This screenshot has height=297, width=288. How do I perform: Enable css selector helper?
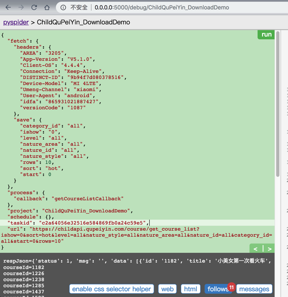point(112,289)
